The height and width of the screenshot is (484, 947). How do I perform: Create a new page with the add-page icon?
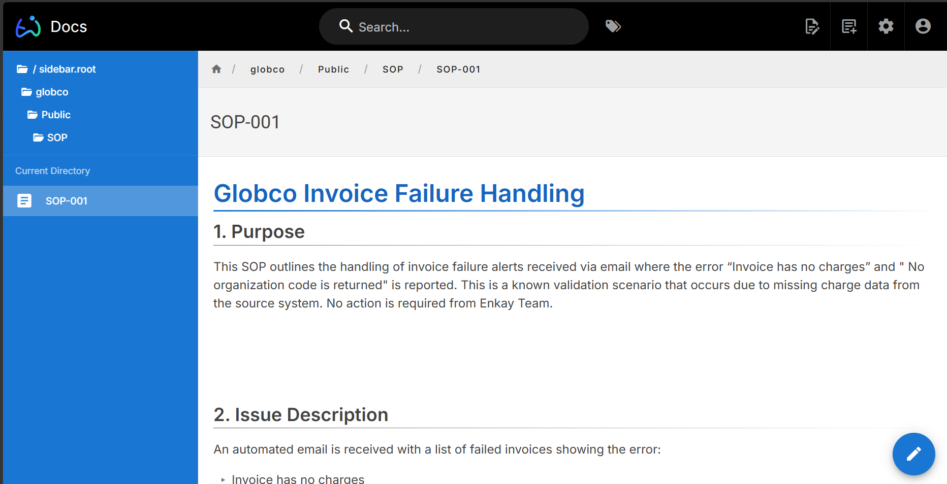pos(849,26)
